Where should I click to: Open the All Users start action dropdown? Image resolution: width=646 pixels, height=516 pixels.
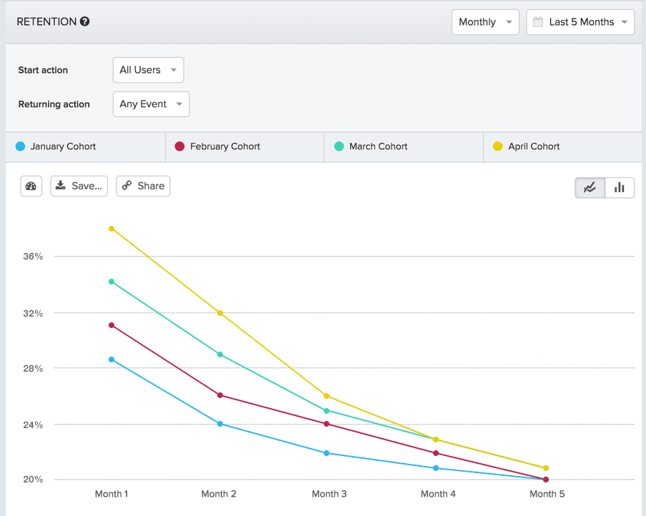coord(148,70)
